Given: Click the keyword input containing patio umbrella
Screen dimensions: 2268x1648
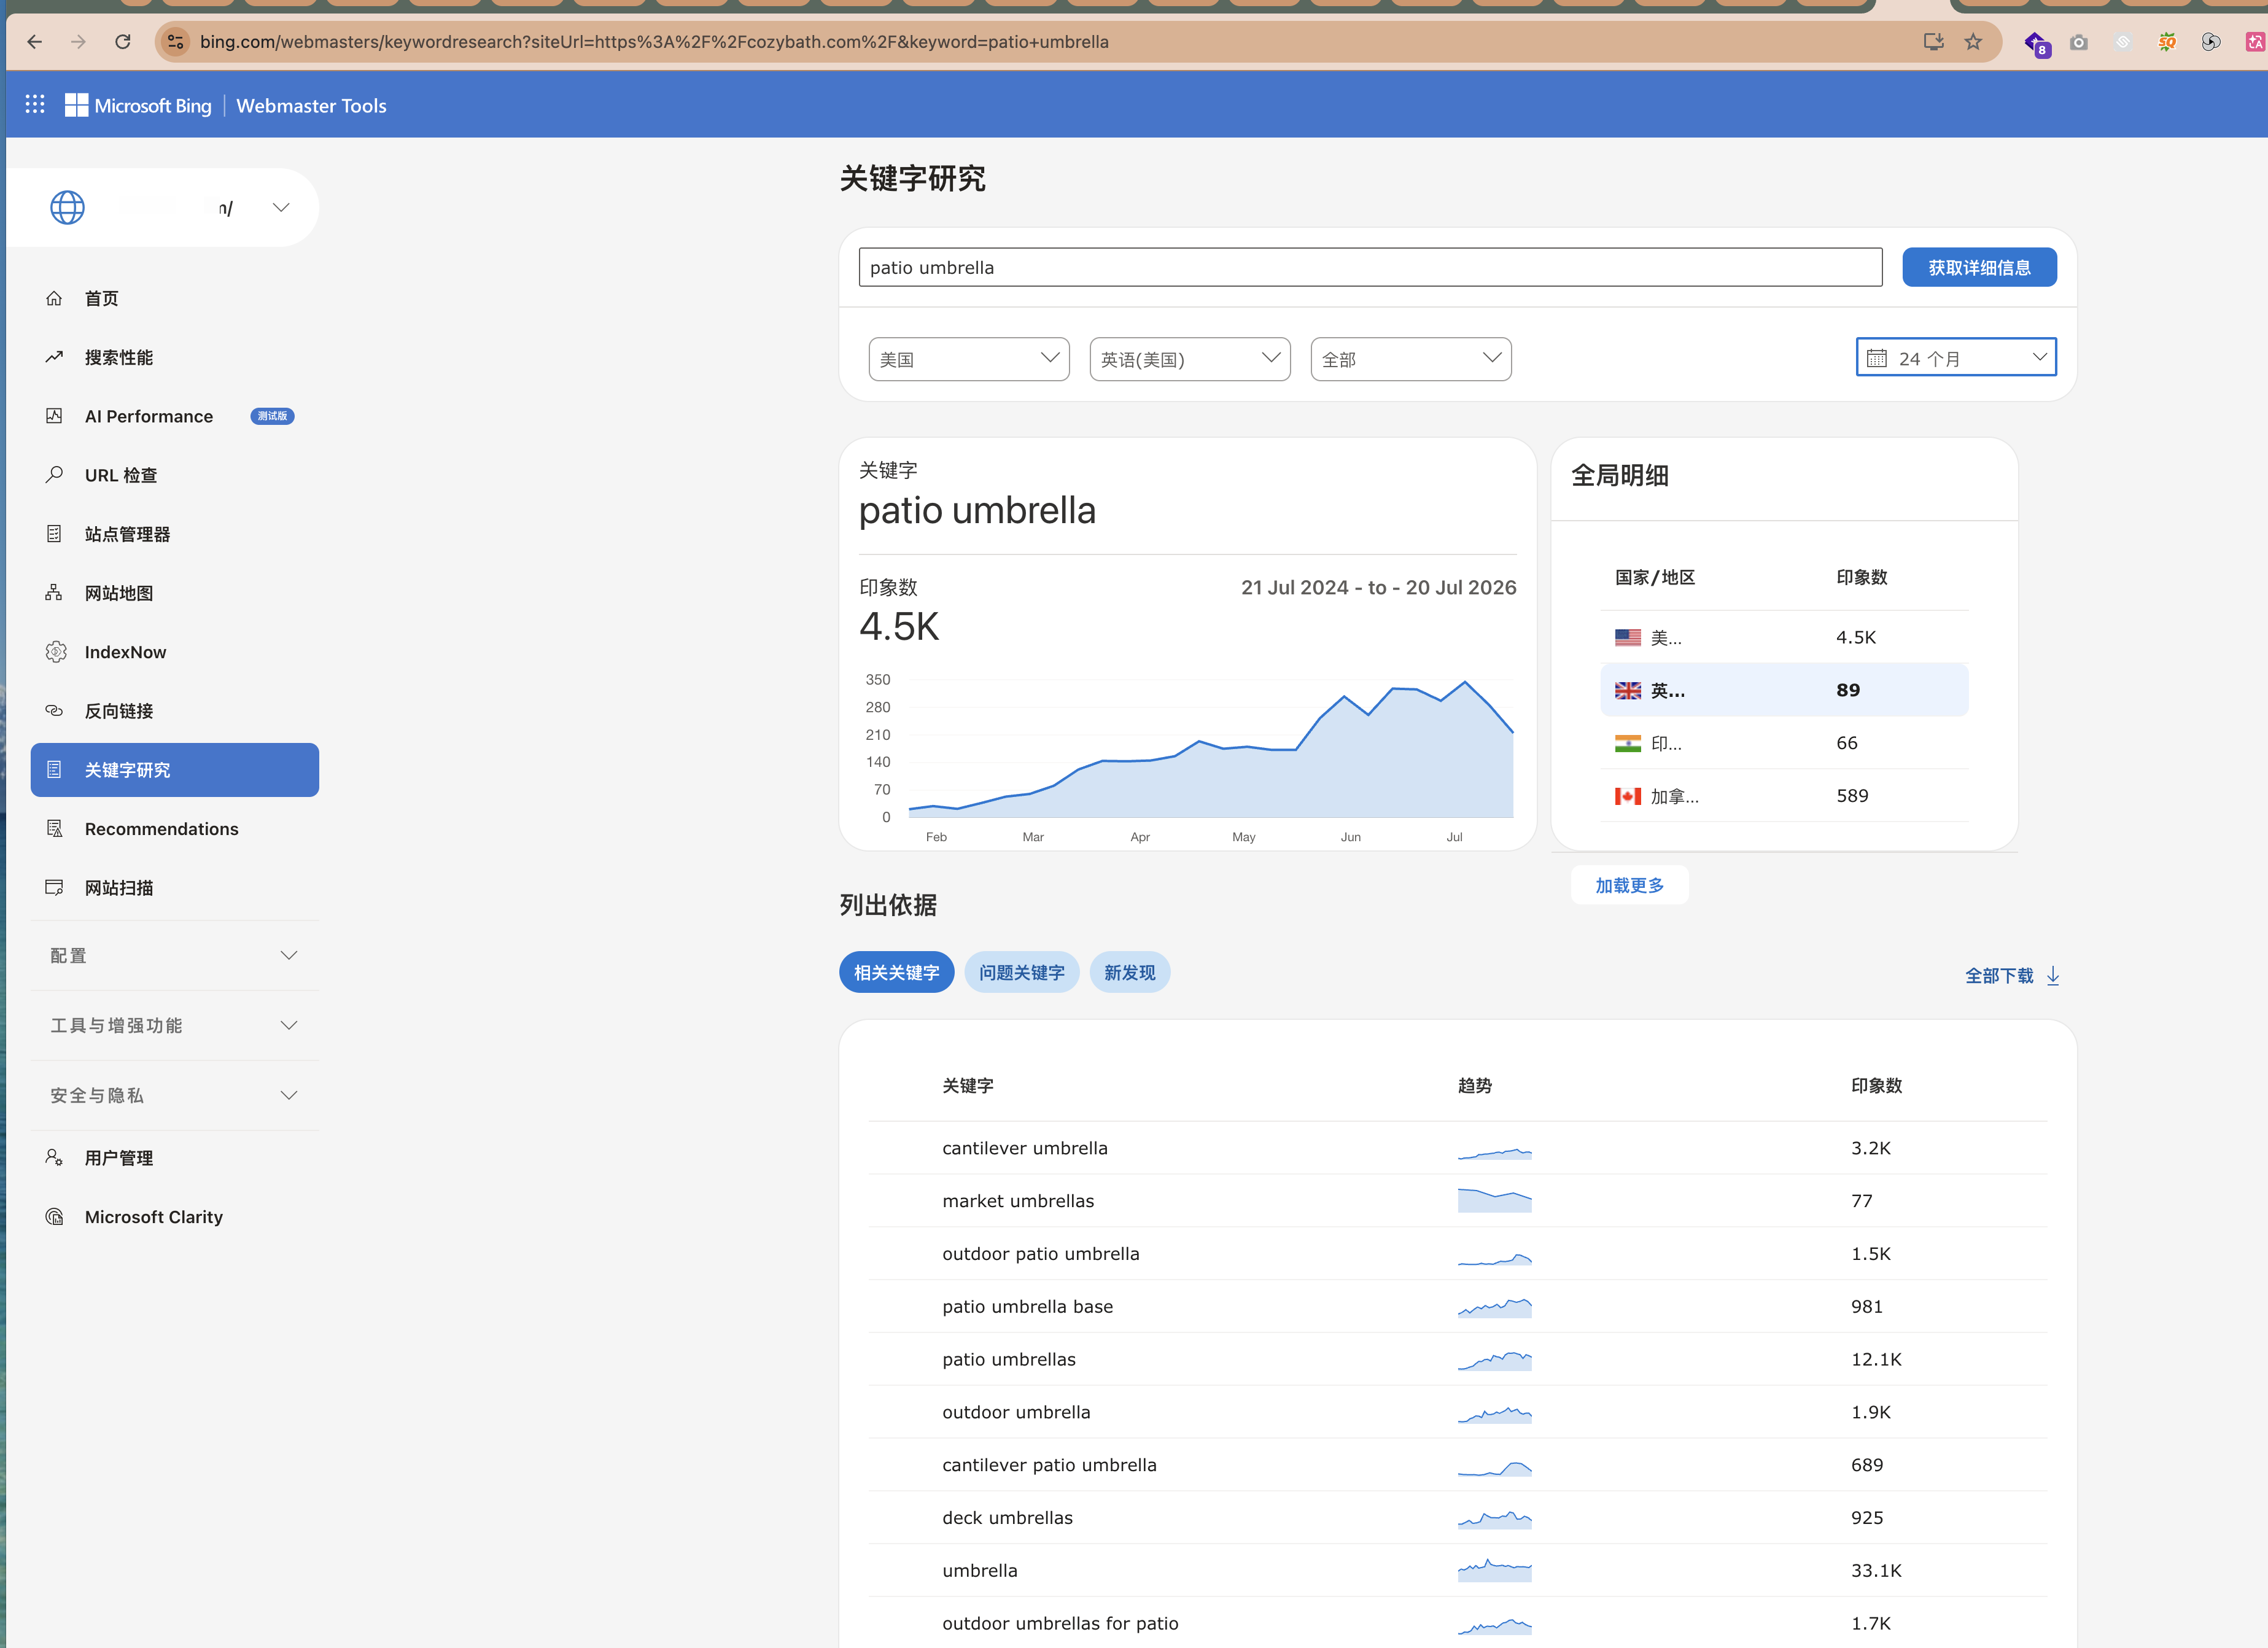Looking at the screenshot, I should [x=1370, y=268].
